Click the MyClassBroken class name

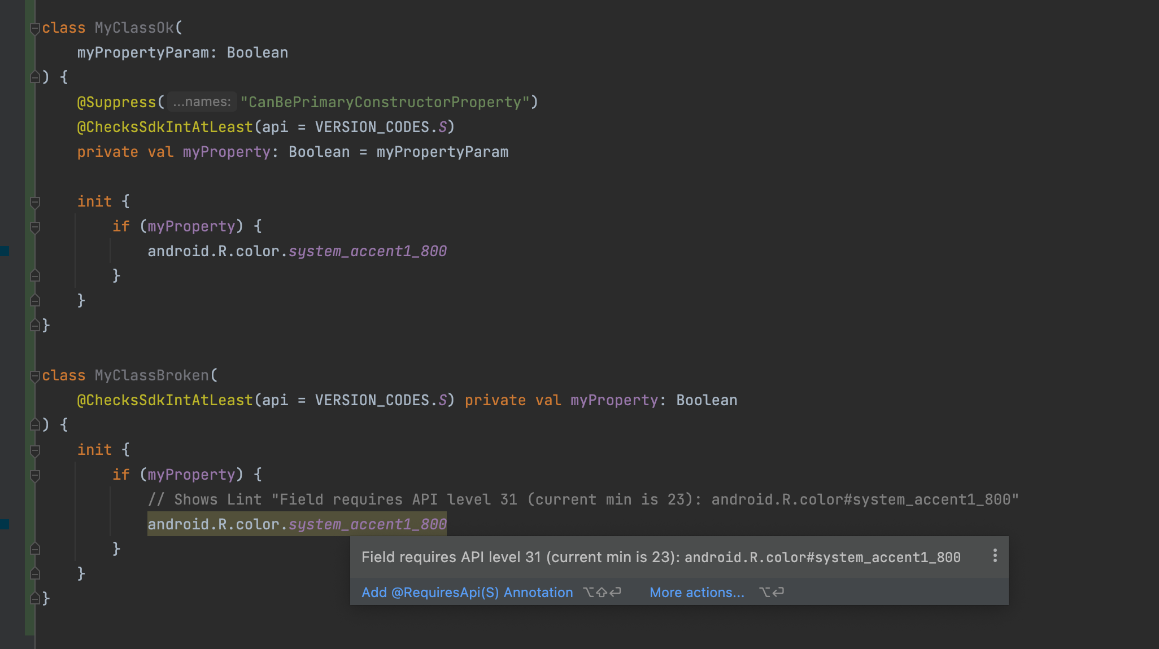[x=151, y=375]
